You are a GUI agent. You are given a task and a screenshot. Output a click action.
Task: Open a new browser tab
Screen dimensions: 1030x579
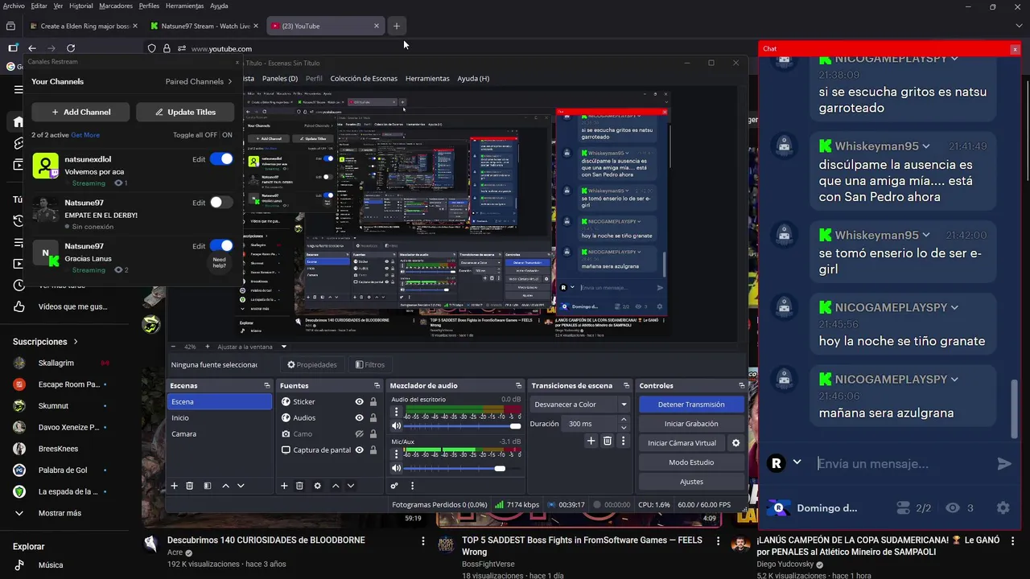pyautogui.click(x=396, y=26)
